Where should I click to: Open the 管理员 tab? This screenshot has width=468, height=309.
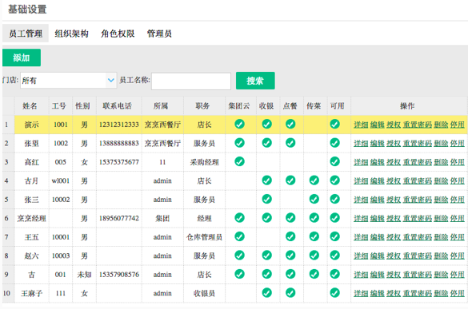[x=159, y=34]
